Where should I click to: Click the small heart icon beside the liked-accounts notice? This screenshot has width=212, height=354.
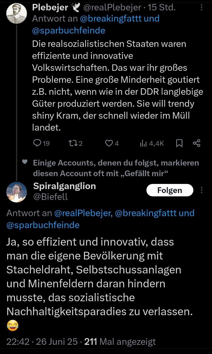click(25, 162)
